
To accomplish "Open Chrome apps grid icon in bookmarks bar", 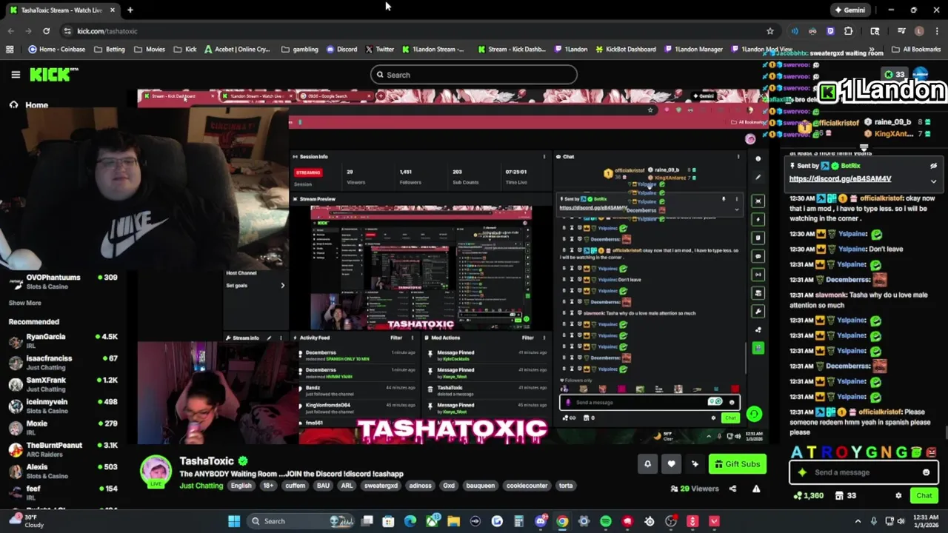I will click(10, 50).
